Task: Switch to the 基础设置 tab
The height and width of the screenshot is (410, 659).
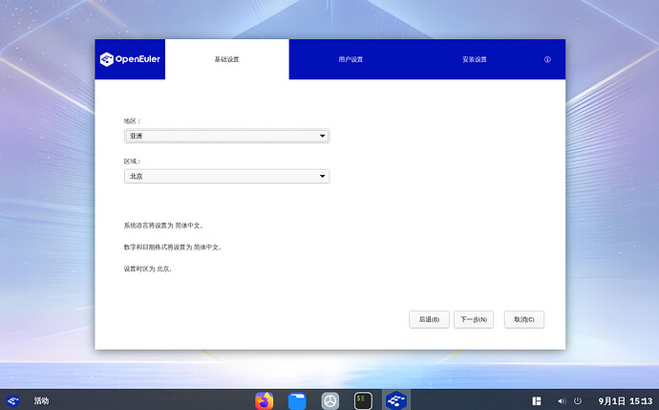Action: click(x=226, y=59)
